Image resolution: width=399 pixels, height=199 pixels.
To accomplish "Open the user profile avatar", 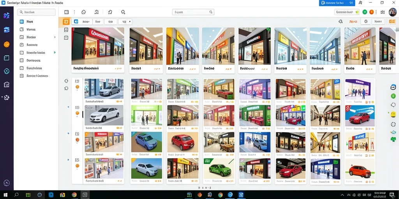I will pyautogui.click(x=393, y=12).
